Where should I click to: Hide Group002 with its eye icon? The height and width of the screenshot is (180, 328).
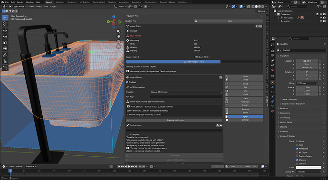321,18
